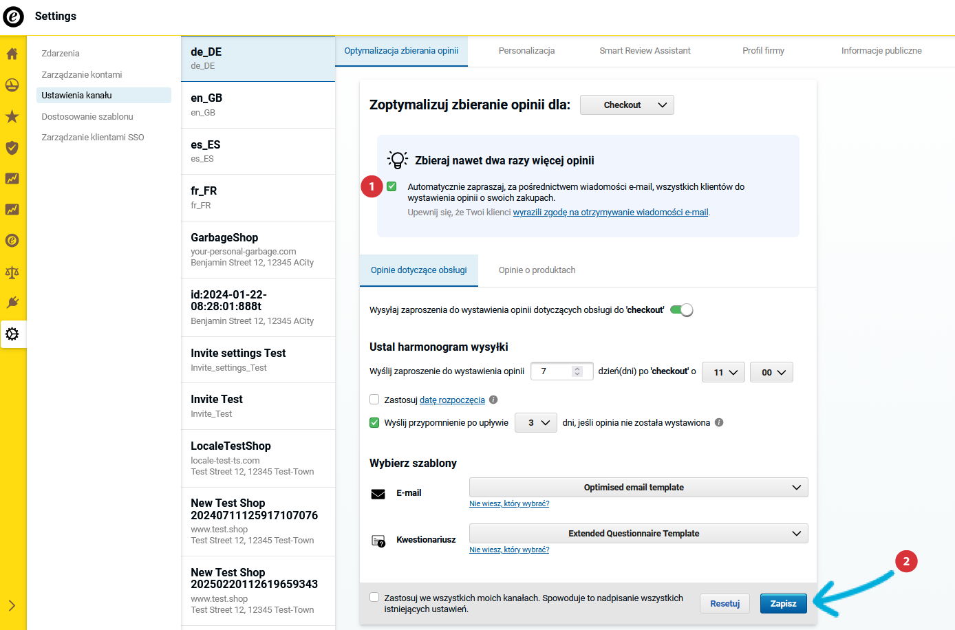This screenshot has height=630, width=955.
Task: Switch to the Personalizacja tab
Action: pyautogui.click(x=526, y=51)
